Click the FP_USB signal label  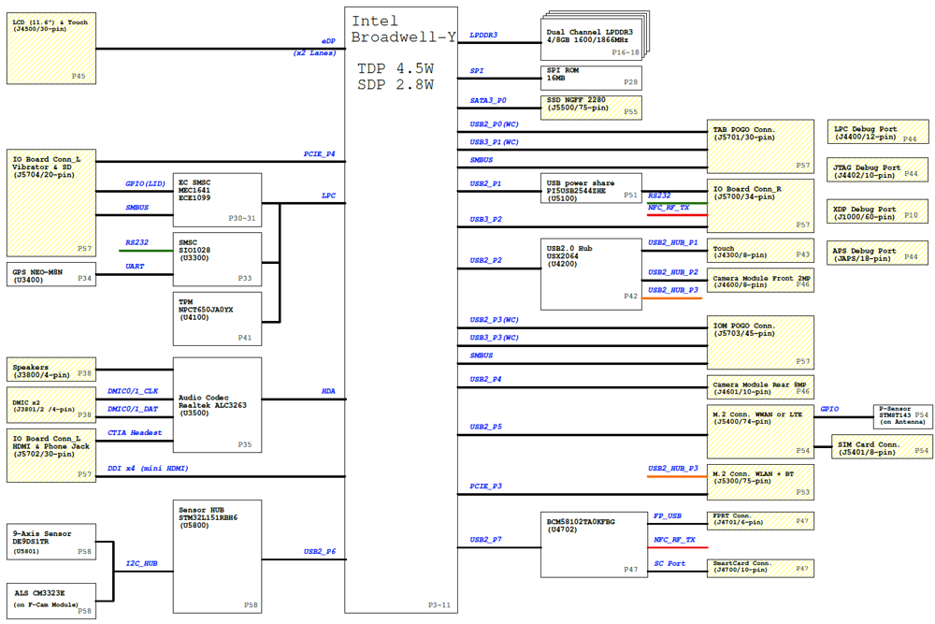(x=668, y=516)
